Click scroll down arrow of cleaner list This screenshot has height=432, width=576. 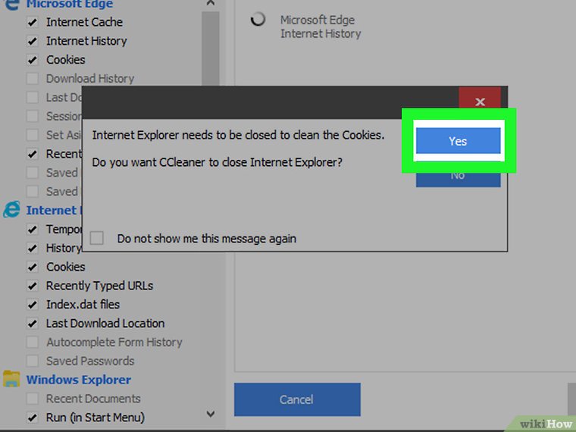click(211, 414)
